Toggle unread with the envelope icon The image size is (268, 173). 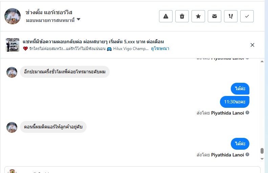215,16
